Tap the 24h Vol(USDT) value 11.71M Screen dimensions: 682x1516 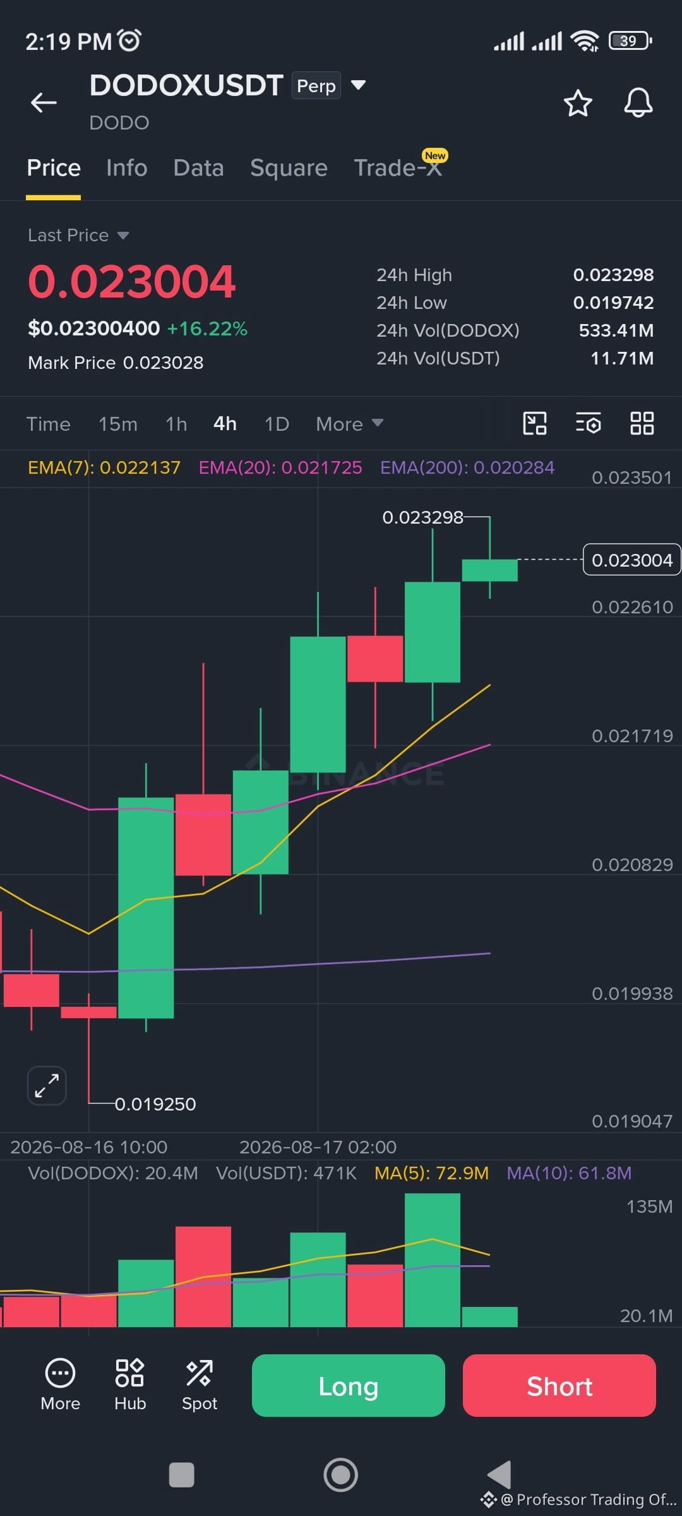point(622,358)
